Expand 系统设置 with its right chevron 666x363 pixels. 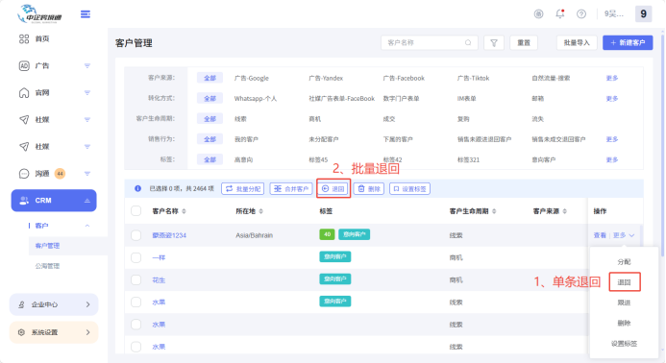tap(87, 332)
